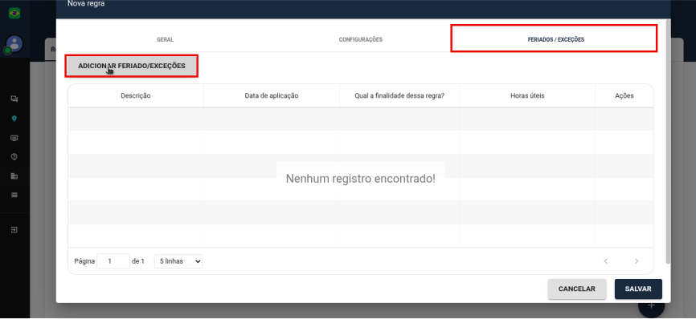Open the user avatar profile
The width and height of the screenshot is (696, 319).
click(x=14, y=44)
